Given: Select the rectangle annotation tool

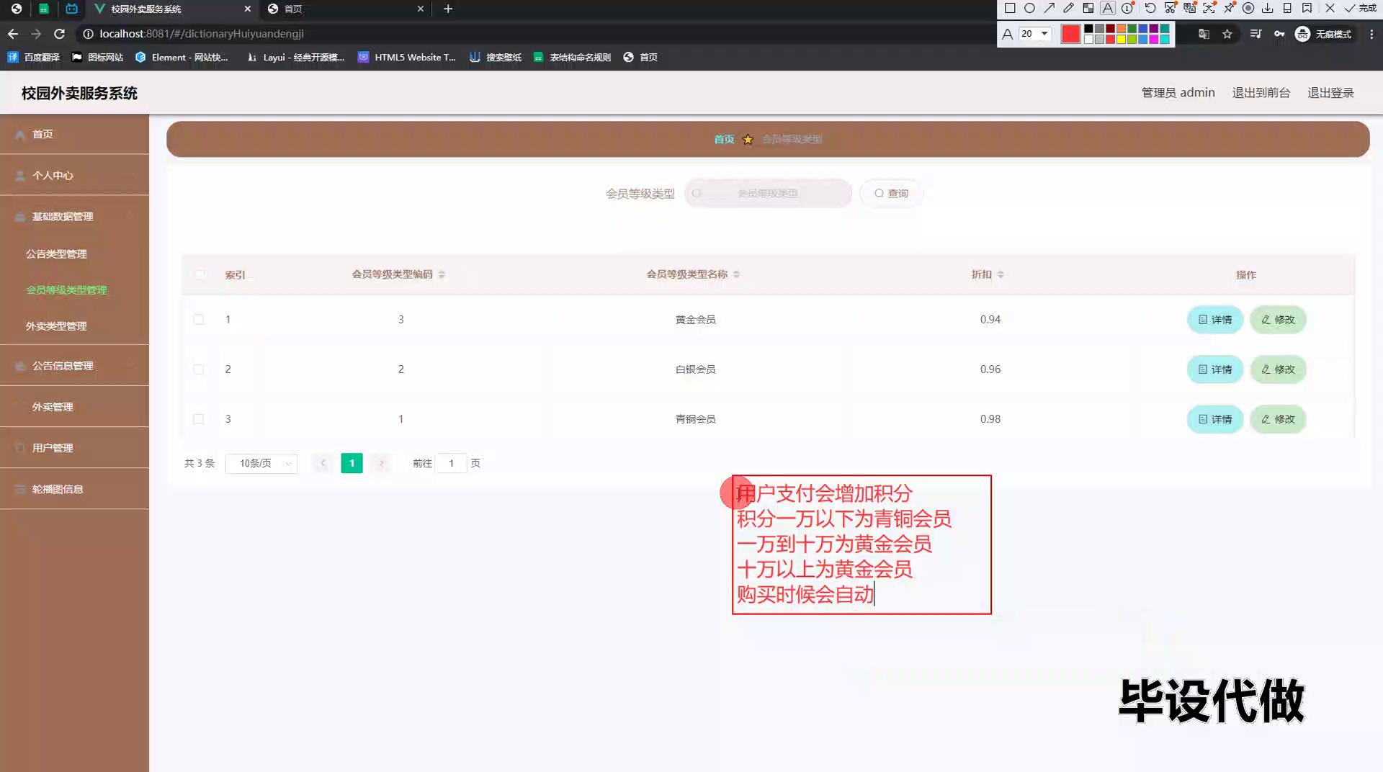Looking at the screenshot, I should coord(1010,9).
